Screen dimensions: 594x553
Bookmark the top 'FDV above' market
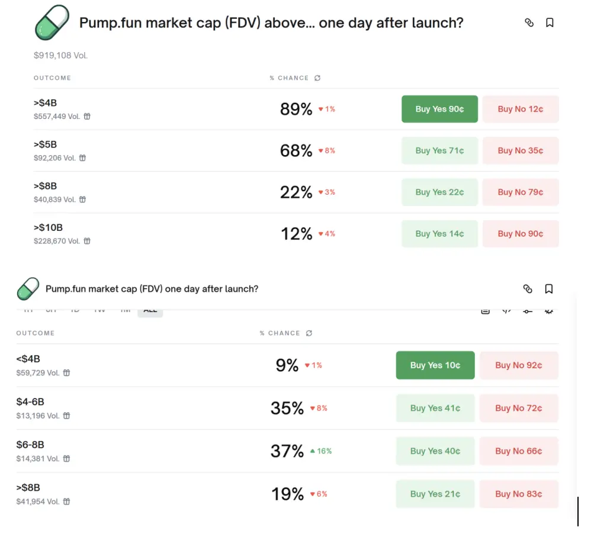[550, 22]
